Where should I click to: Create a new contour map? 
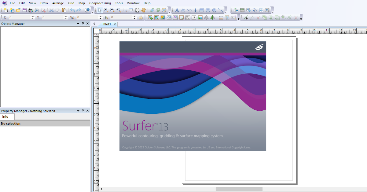click(163, 17)
